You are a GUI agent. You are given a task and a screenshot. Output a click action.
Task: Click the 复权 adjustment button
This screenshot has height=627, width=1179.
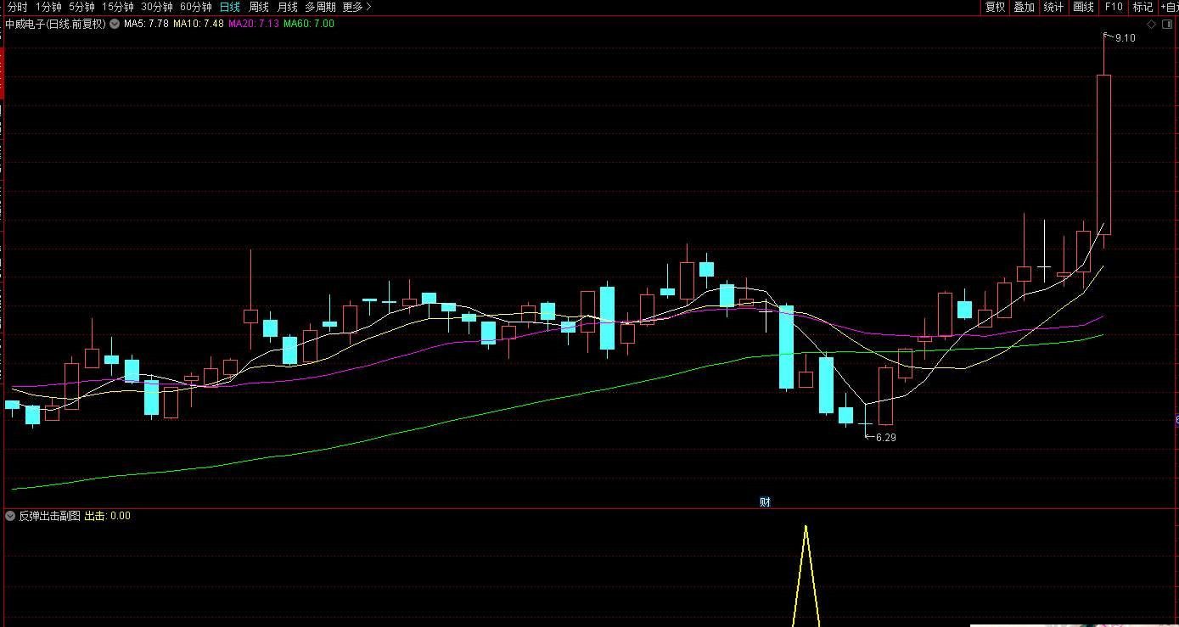[x=995, y=7]
